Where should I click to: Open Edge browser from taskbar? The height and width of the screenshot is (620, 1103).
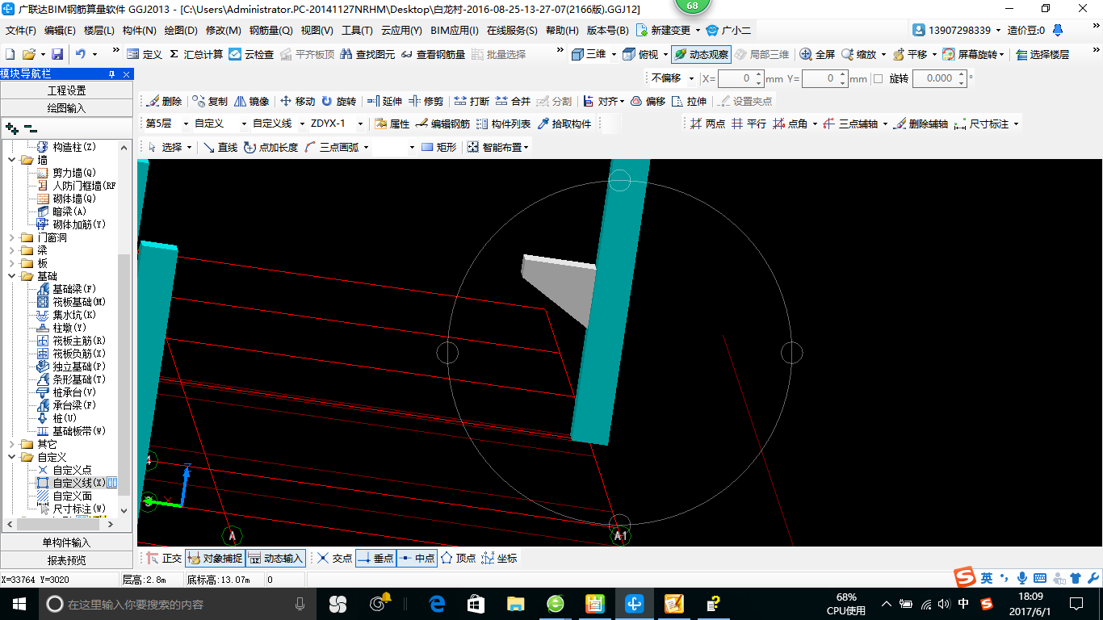point(437,603)
